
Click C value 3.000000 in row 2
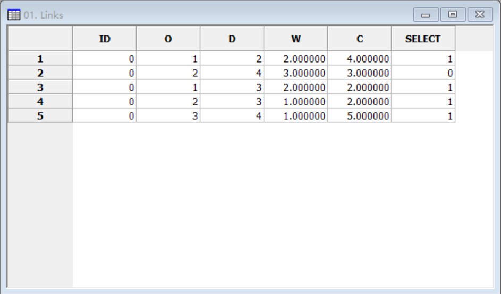tap(360, 73)
